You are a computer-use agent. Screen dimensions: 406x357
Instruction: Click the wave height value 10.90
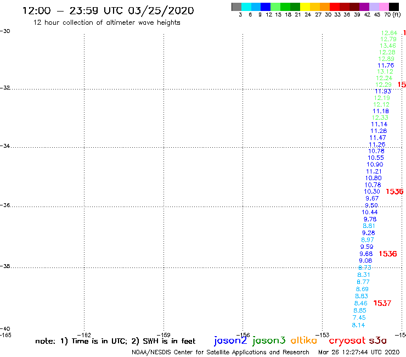click(375, 164)
